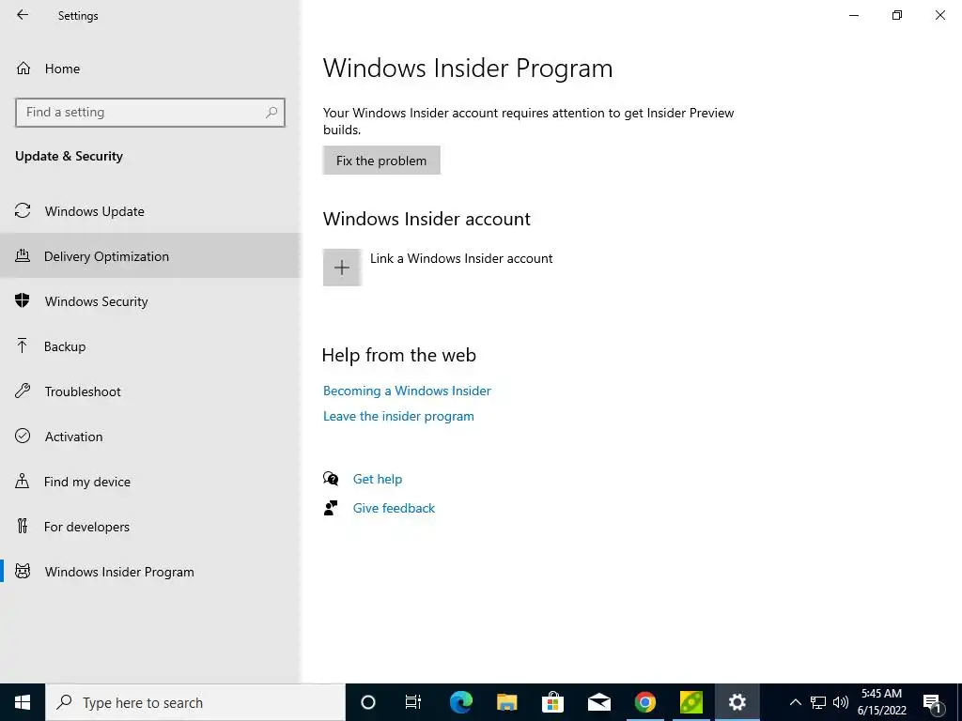Screen dimensions: 962x721
Task: Click the Backup upward arrow icon
Action: (x=23, y=345)
